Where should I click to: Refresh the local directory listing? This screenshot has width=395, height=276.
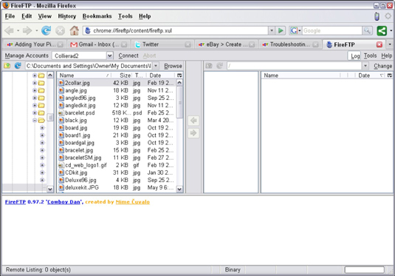click(x=18, y=66)
